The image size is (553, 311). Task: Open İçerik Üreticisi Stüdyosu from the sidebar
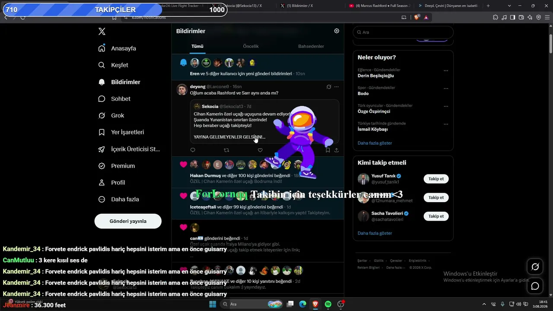click(129, 149)
